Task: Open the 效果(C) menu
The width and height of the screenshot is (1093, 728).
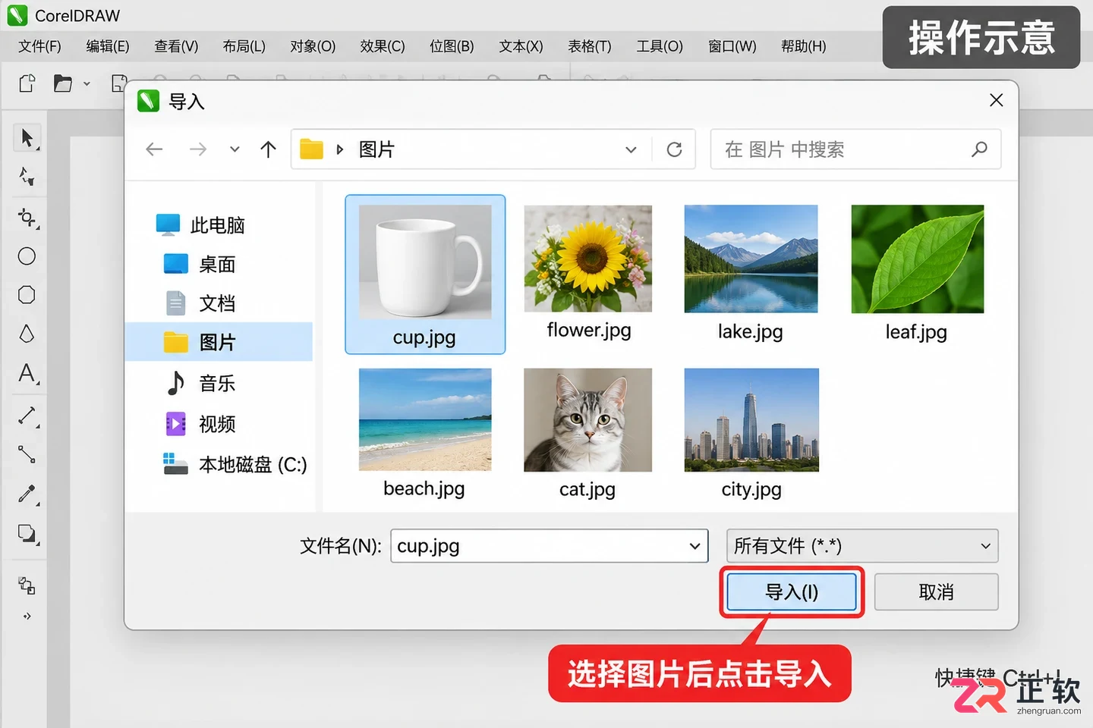Action: (383, 46)
